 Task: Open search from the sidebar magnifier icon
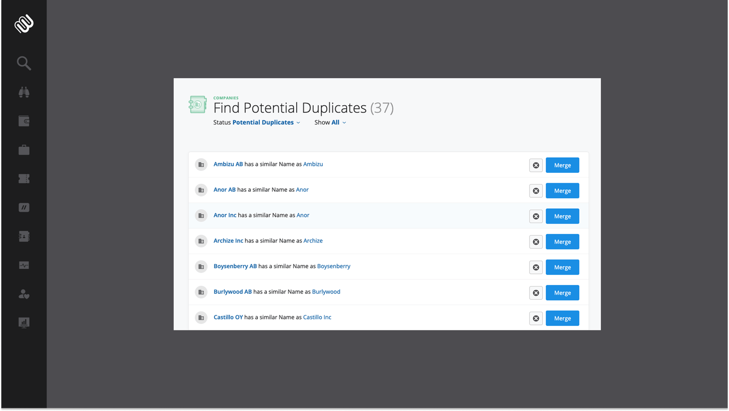(x=24, y=63)
